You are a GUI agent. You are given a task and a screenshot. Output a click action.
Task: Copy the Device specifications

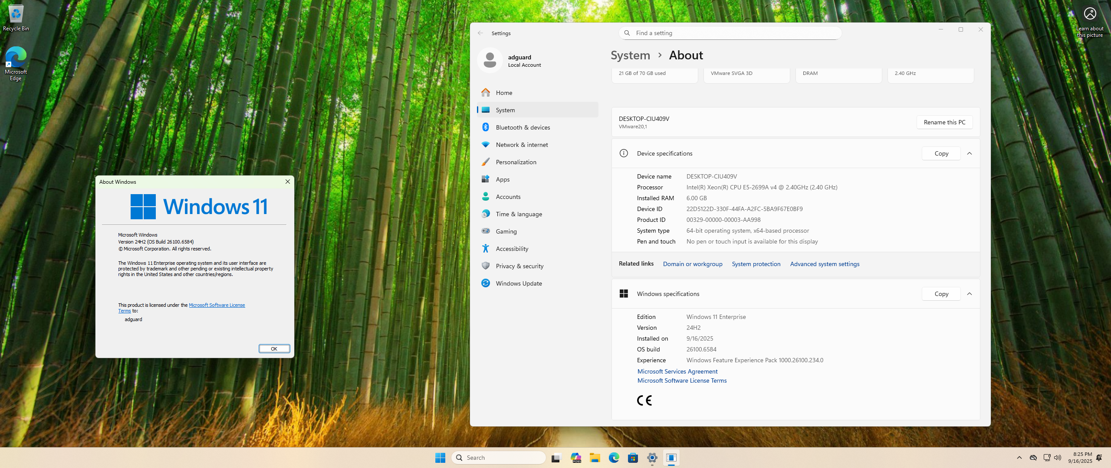coord(941,153)
